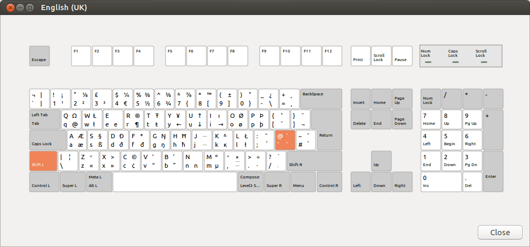Click the Escape key
This screenshot has height=247, width=530.
click(40, 56)
